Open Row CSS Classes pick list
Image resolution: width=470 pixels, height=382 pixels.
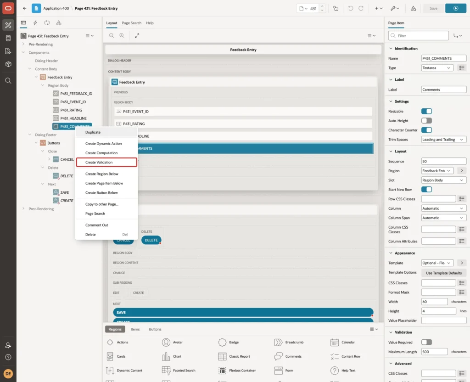[x=462, y=199]
